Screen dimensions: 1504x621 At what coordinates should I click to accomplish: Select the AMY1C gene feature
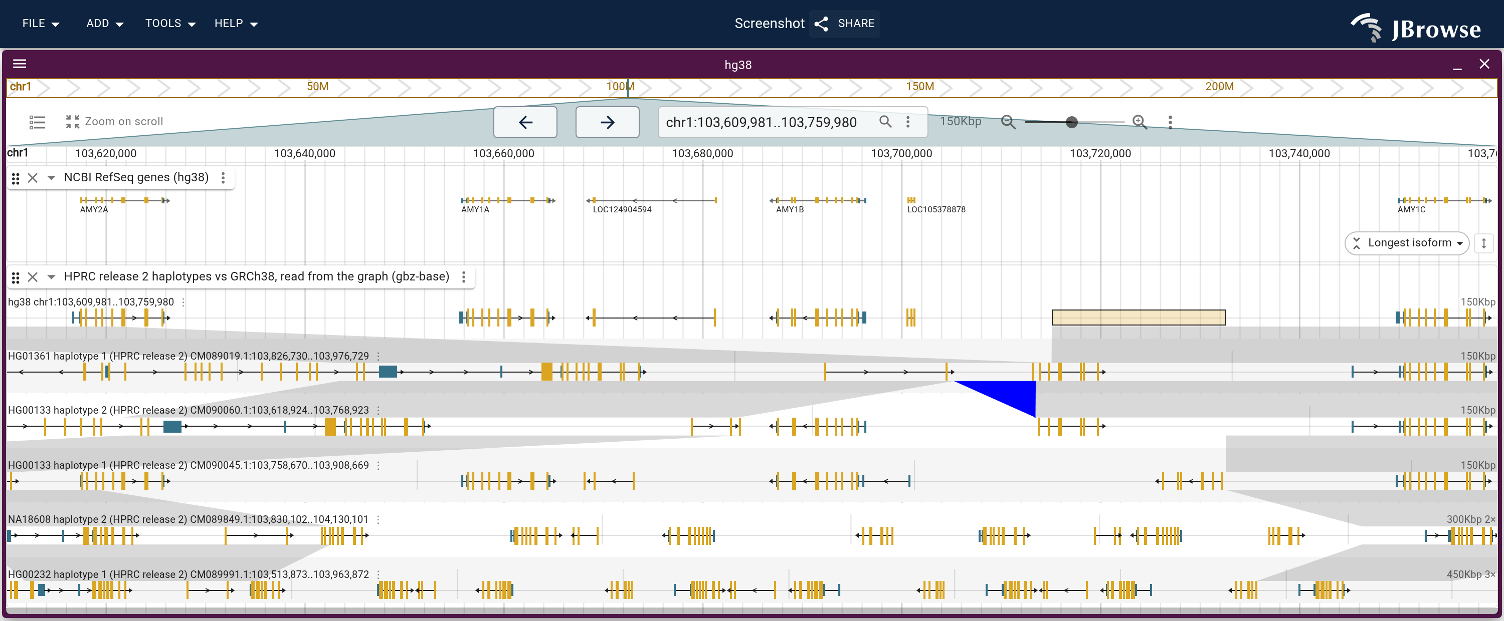[x=1444, y=201]
